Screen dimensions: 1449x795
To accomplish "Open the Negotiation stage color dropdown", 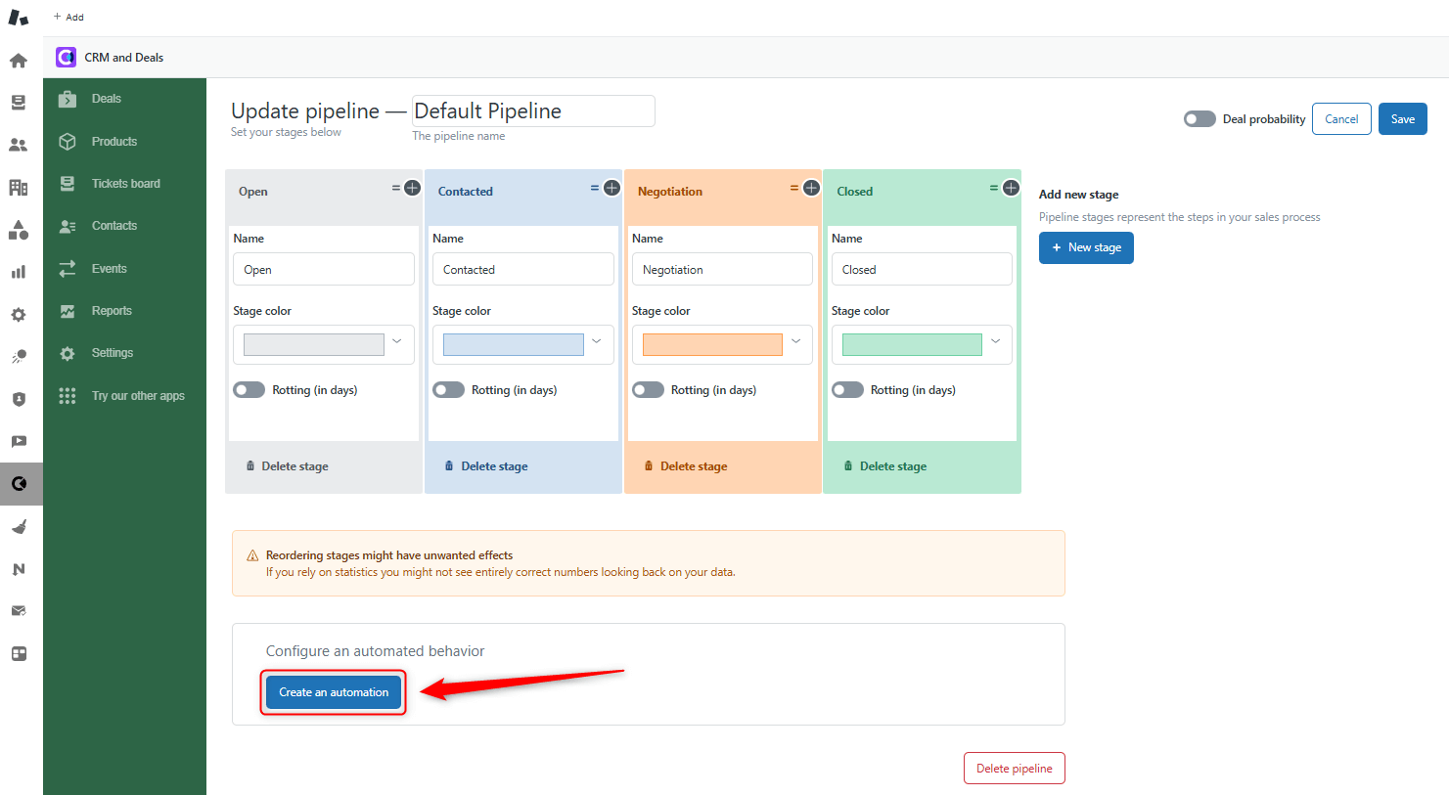I will pyautogui.click(x=795, y=344).
